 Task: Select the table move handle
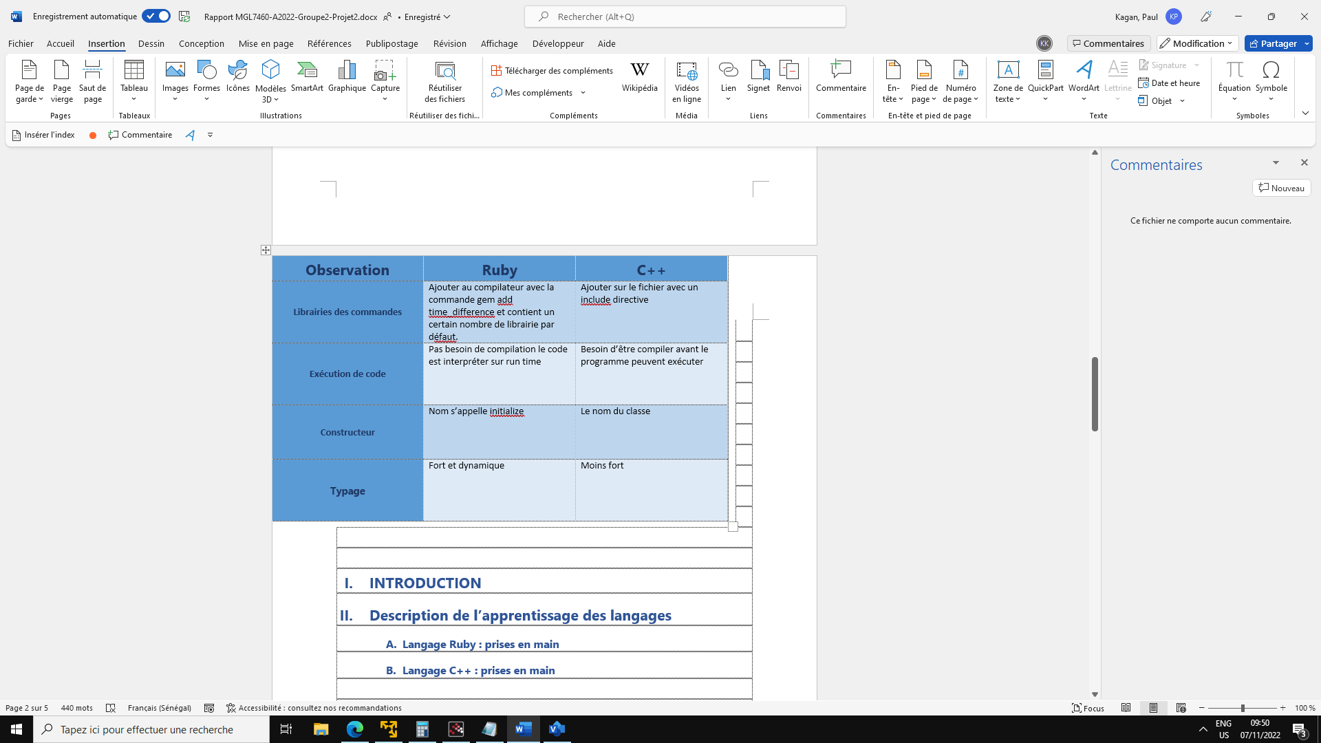pos(266,250)
